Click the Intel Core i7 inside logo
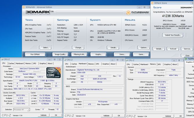Screen dimensions: 194x118 click(x=54, y=73)
